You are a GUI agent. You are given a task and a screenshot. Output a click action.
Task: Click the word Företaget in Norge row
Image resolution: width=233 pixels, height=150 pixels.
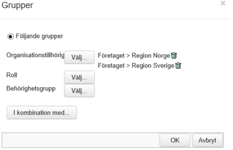click(x=111, y=56)
